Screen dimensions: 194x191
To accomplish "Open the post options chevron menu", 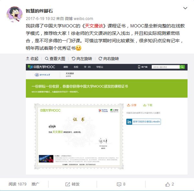I will [x=185, y=8].
